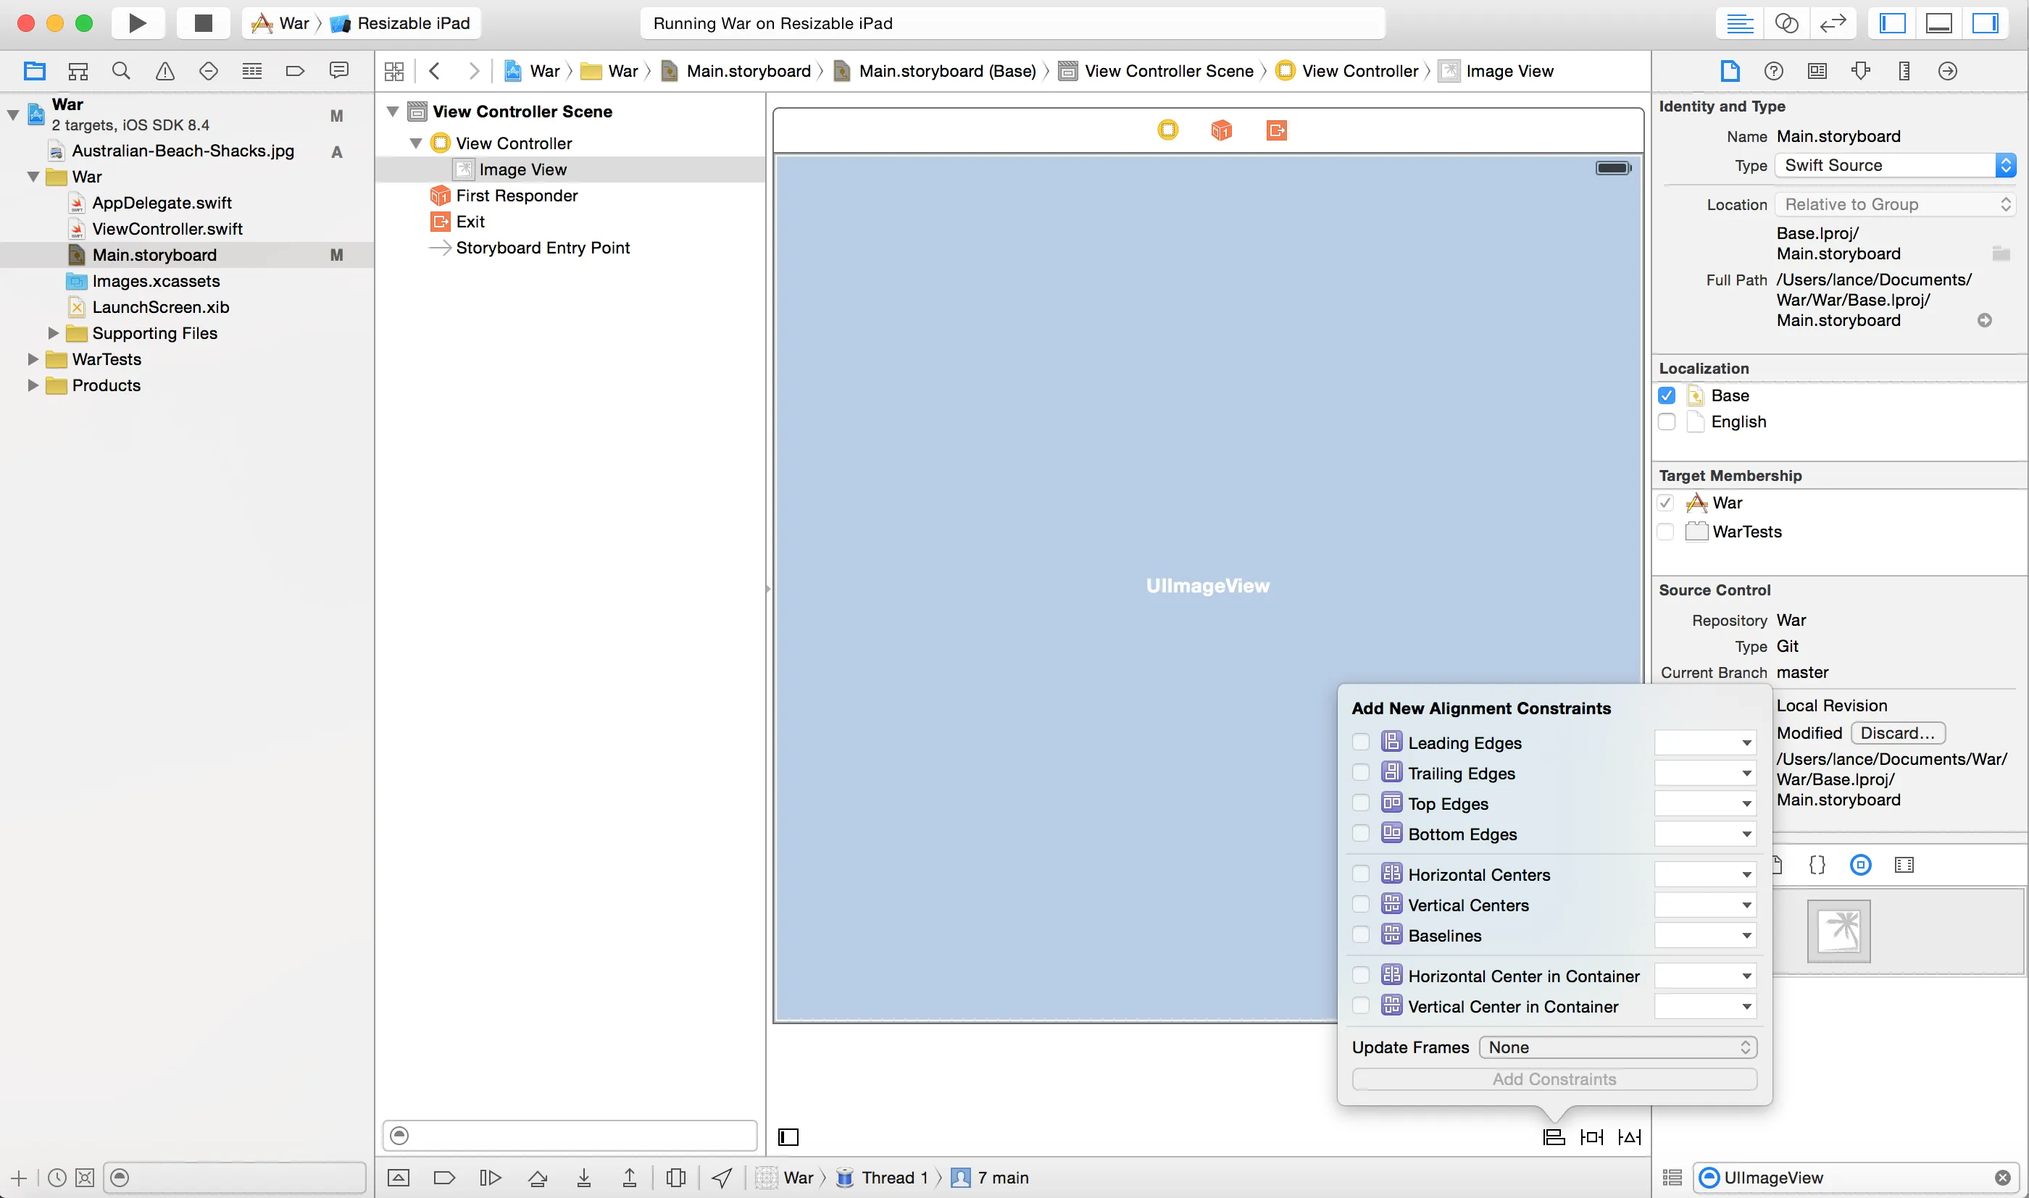Click the Discard... button
This screenshot has height=1198, width=2029.
point(1896,732)
